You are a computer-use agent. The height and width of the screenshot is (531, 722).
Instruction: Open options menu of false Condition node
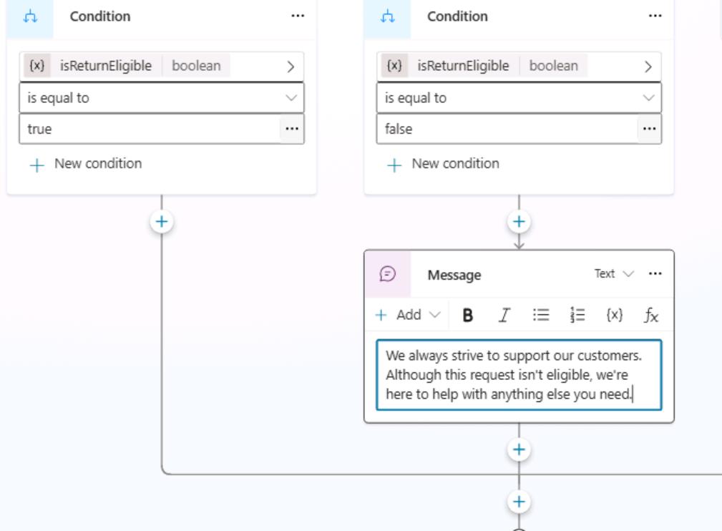click(x=655, y=16)
